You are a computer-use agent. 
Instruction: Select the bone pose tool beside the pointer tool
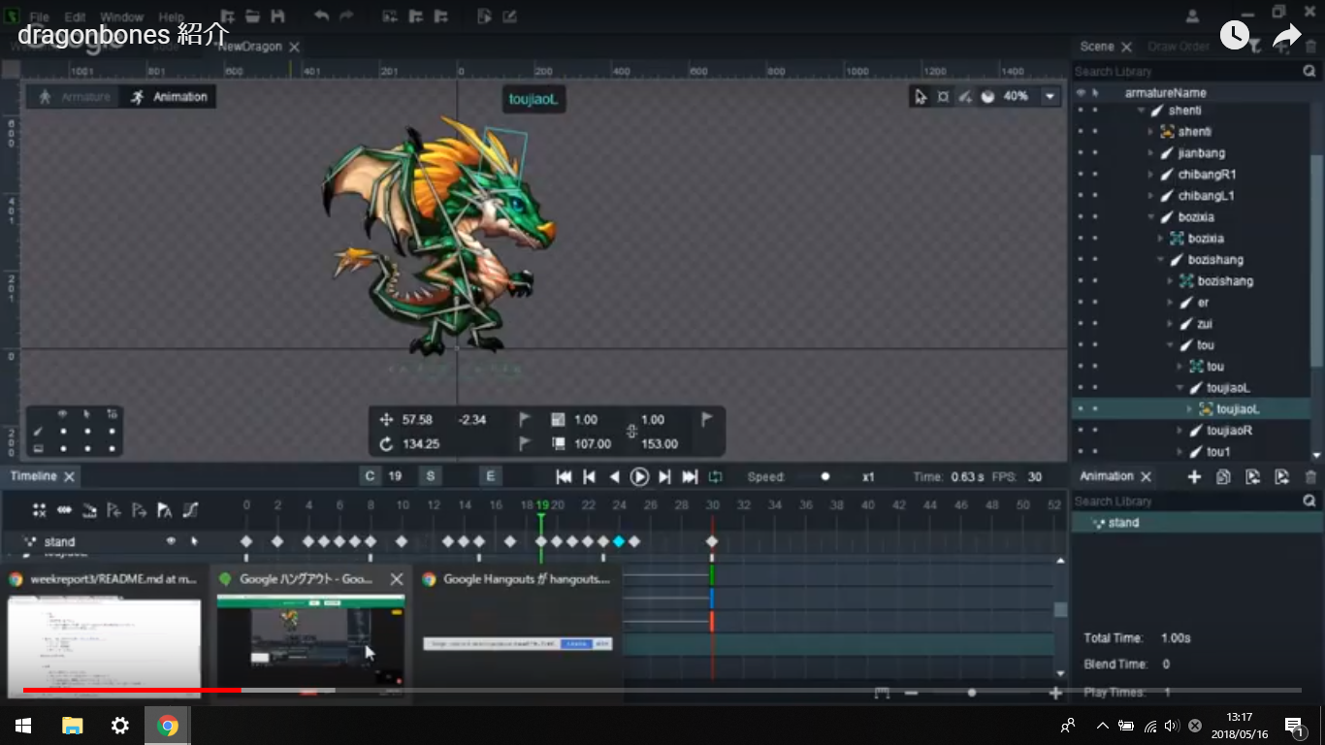(943, 96)
